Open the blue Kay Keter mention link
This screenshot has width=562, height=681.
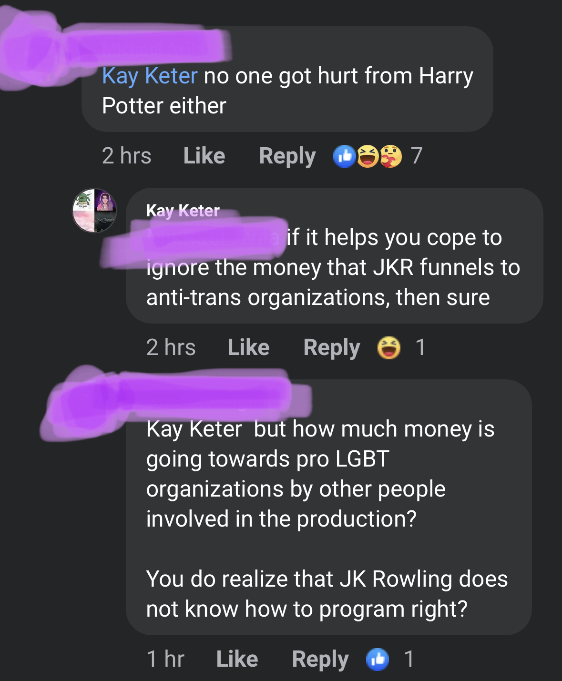150,76
